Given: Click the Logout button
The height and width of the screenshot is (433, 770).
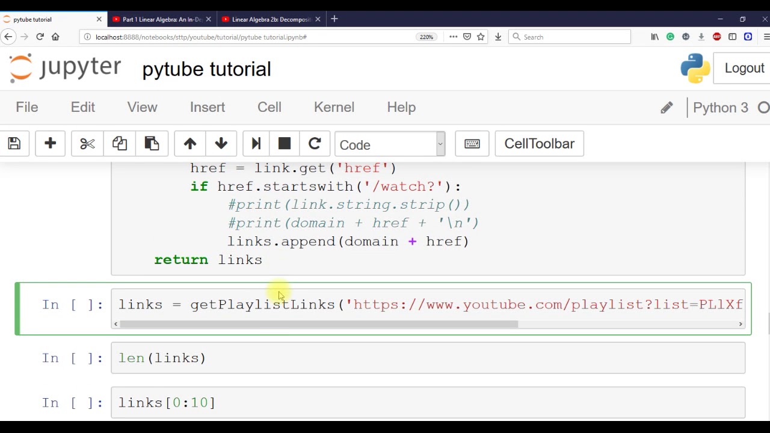Looking at the screenshot, I should coord(744,68).
